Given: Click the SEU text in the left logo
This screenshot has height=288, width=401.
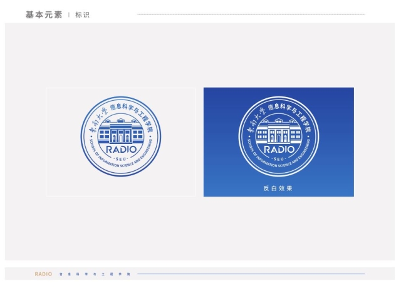Looking at the screenshot, I should point(121,158).
